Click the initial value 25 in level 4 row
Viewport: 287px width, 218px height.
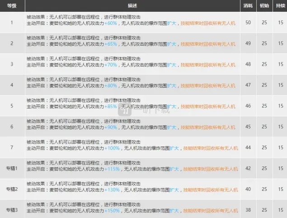coord(264,85)
